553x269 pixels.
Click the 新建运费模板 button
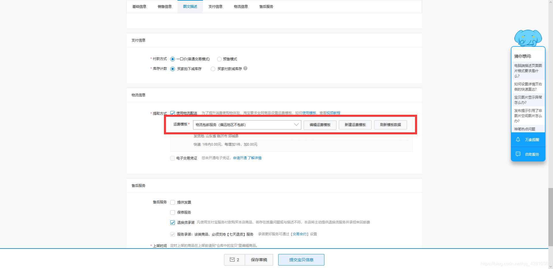[355, 125]
